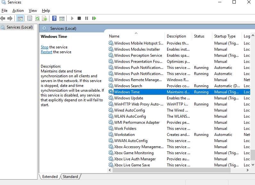Sort by the Startup Type column header
Viewport: 255px width, 185px height.
(227, 36)
